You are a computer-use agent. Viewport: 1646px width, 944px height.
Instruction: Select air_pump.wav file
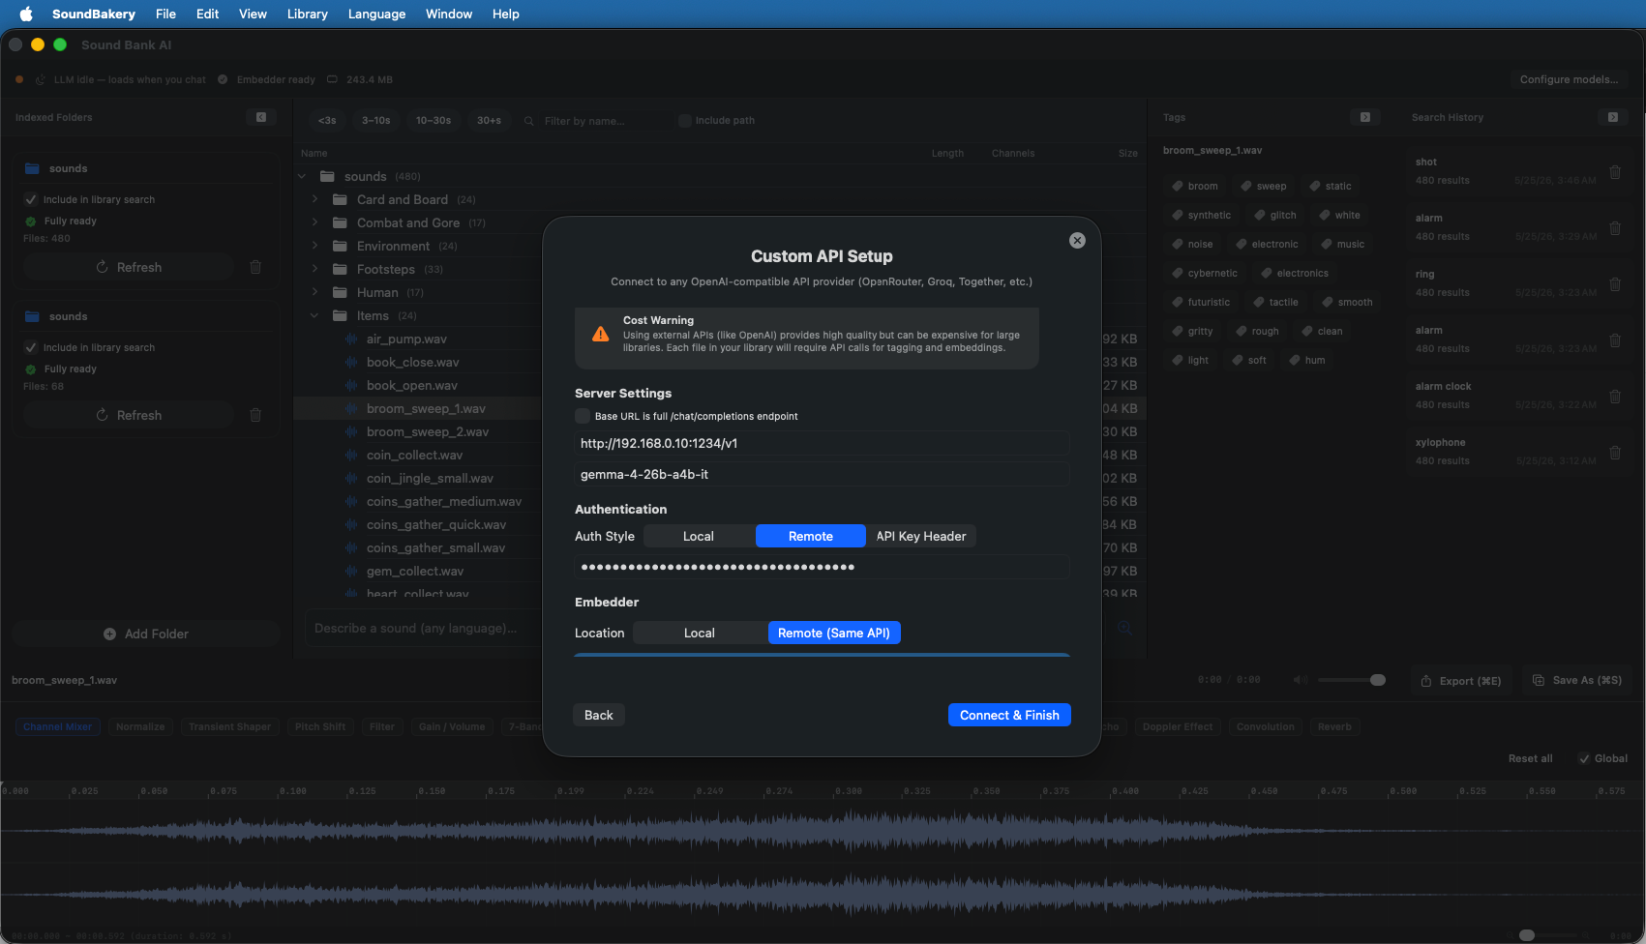point(406,339)
